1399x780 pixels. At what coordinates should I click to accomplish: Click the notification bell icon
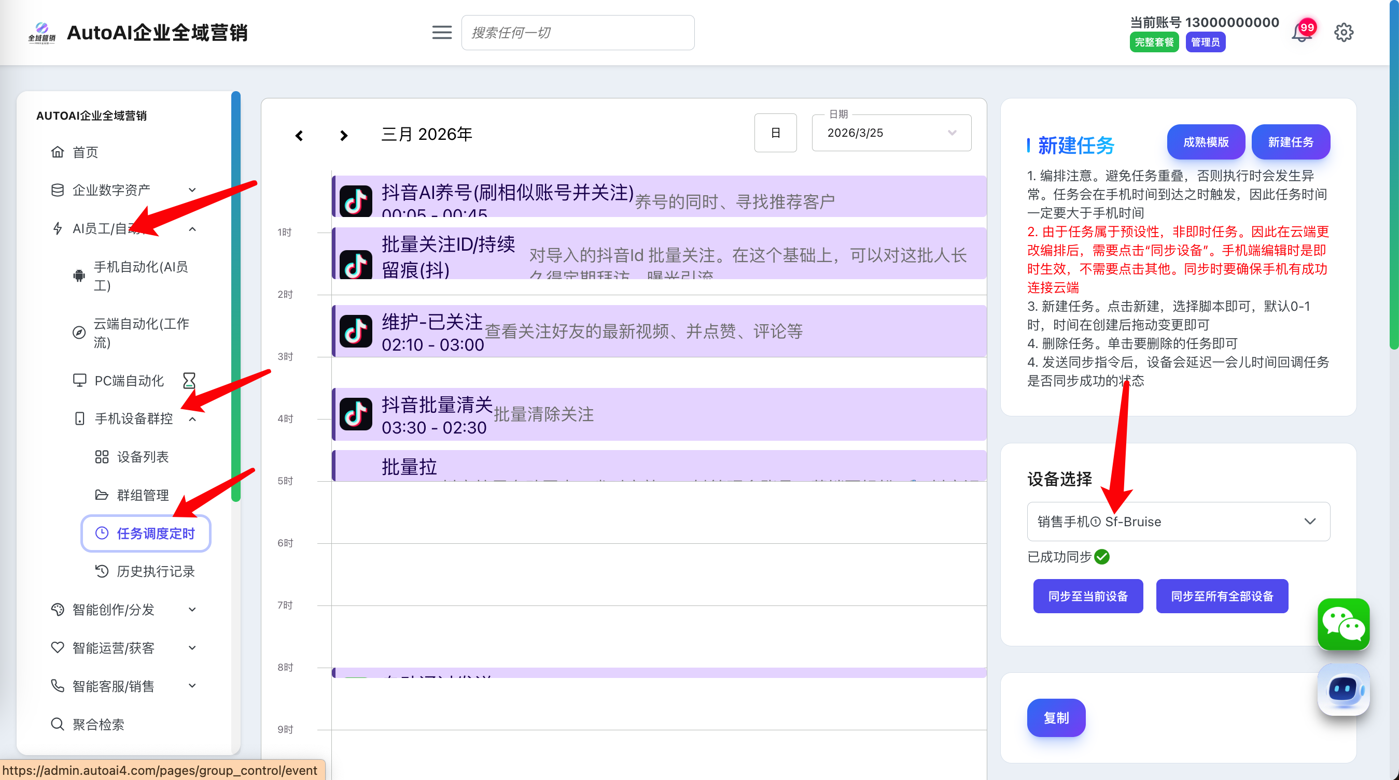(x=1301, y=33)
